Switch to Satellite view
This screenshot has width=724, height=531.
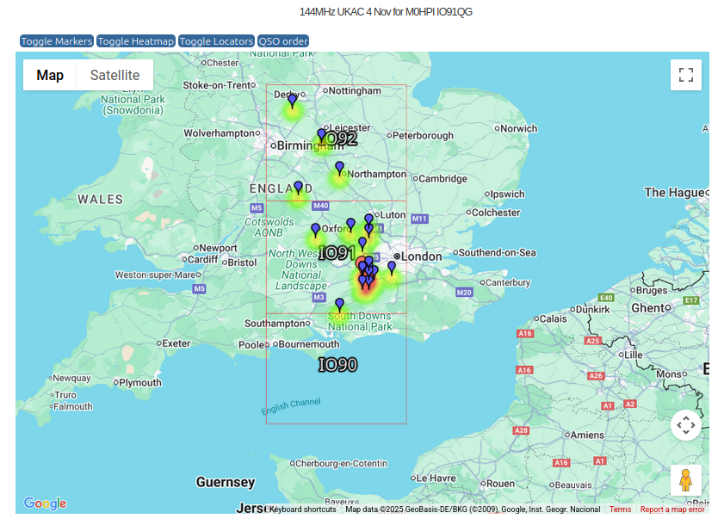(114, 75)
